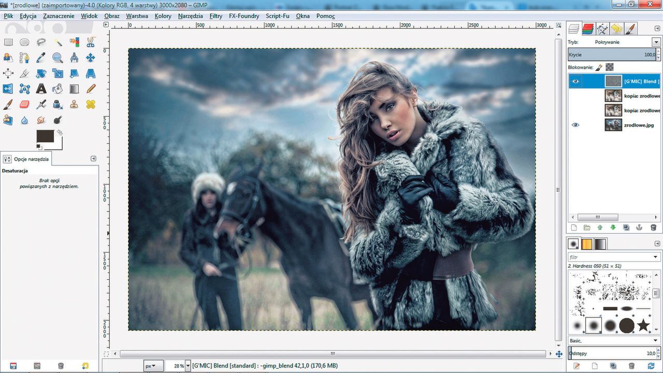Select the Bucket Fill tool
Screen dimensions: 663x373
coord(57,89)
